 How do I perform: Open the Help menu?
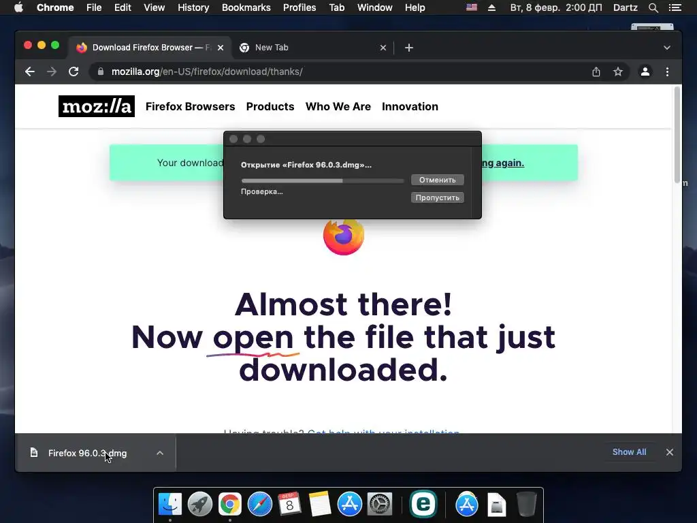point(415,7)
